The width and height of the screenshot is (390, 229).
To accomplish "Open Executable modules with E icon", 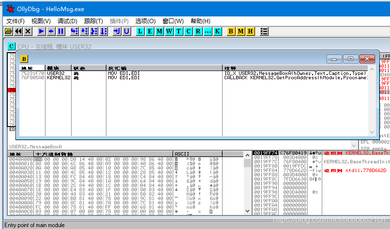I will (150, 31).
